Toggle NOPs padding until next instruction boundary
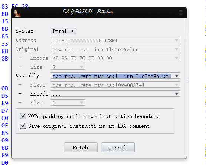 23,116
